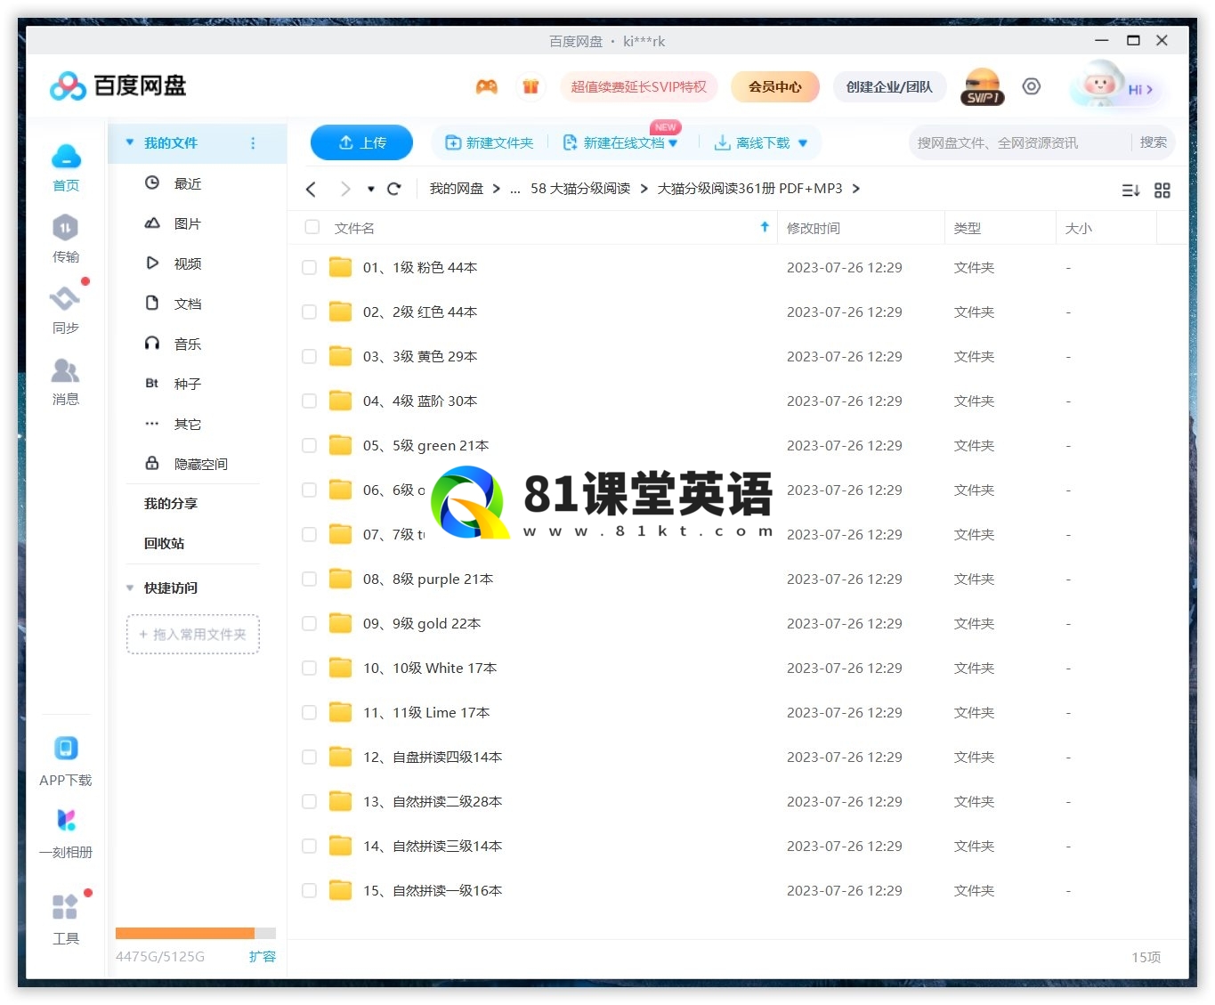Open 同步 sync sidebar icon
1215x1005 pixels.
click(66, 310)
